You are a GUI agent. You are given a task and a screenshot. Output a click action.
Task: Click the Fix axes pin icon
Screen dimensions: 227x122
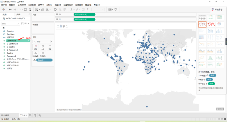(88, 10)
